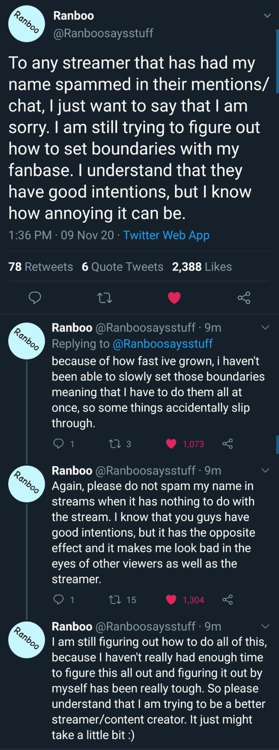Viewport: 279px width, 750px height.
Task: Open the main tweet's options chevron
Action: pos(267,16)
